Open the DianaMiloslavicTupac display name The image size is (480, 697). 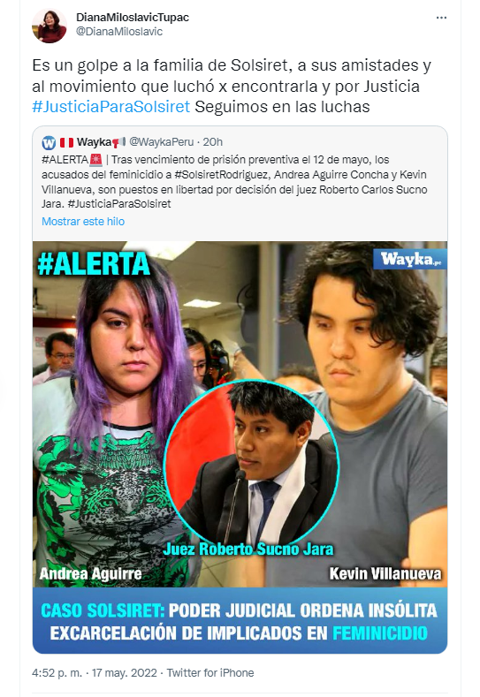133,18
